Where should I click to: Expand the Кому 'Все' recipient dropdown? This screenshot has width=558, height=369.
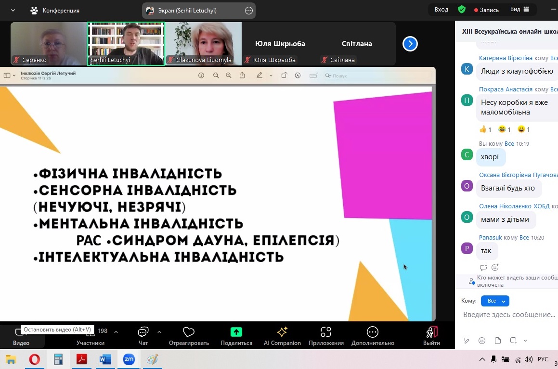tap(495, 301)
